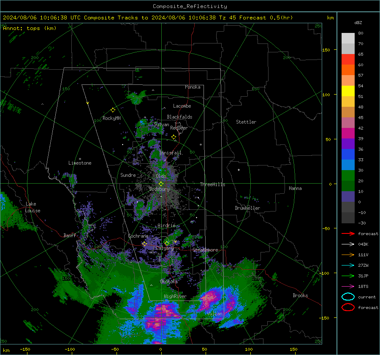
Task: Click the white 04DK arrow legend icon
Action: click(x=348, y=244)
